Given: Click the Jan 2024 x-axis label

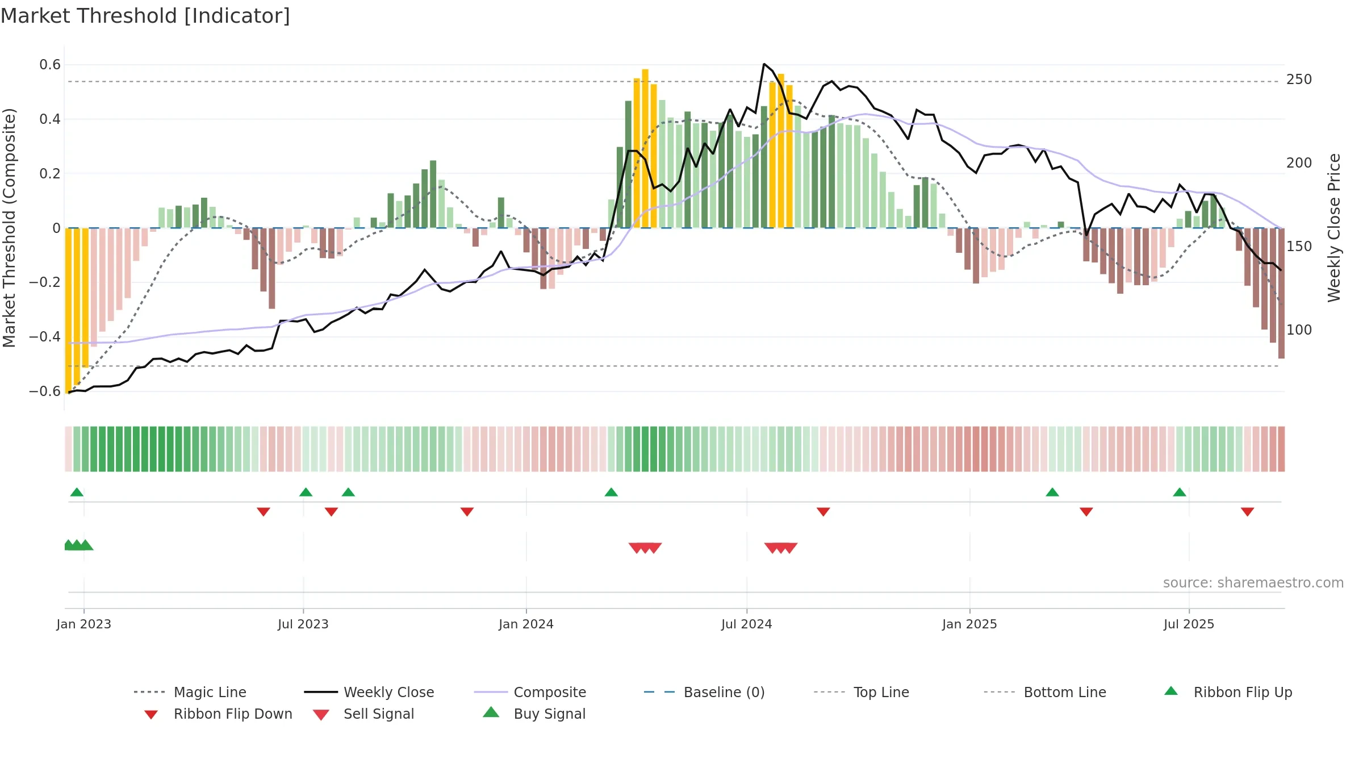Looking at the screenshot, I should click(526, 624).
